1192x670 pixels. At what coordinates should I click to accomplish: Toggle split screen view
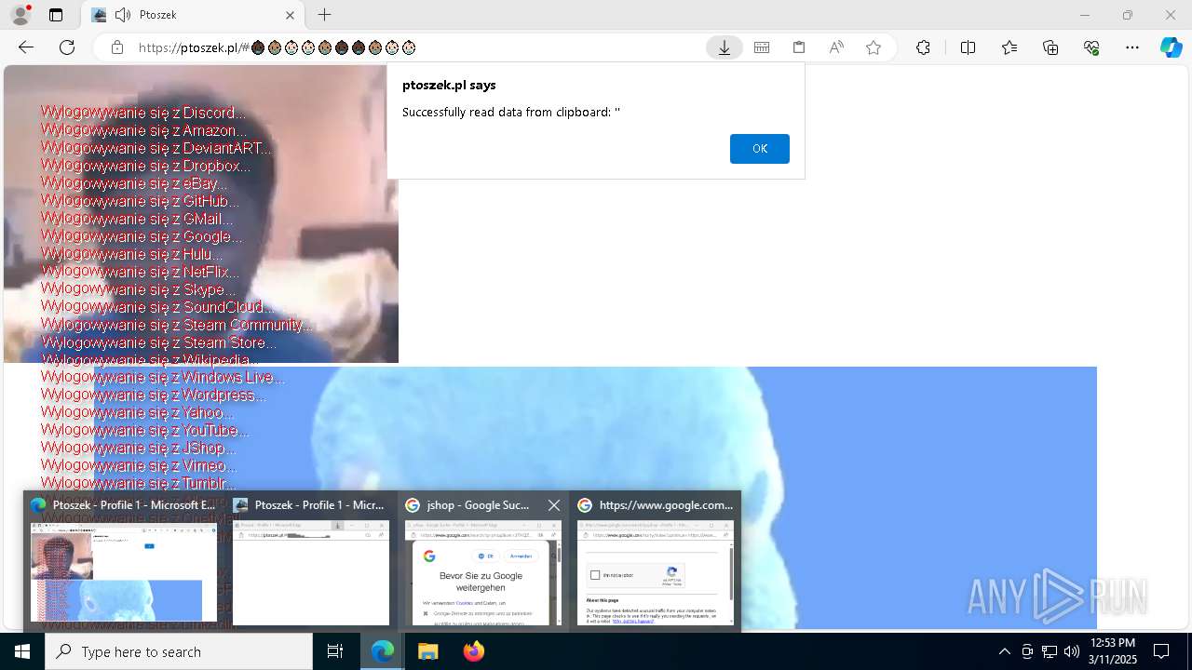click(968, 47)
